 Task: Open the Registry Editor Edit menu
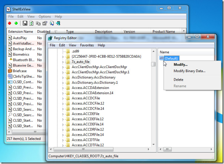[62, 45]
